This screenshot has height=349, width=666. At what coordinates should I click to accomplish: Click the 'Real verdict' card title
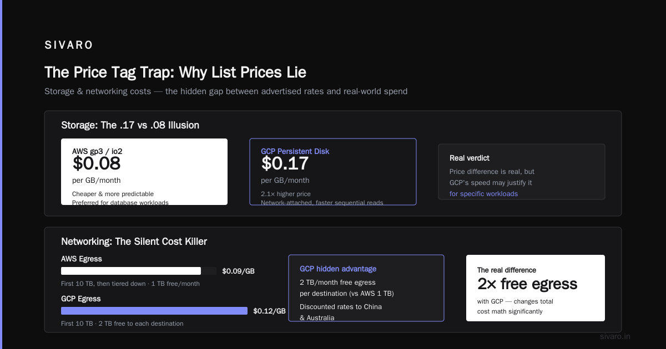470,158
